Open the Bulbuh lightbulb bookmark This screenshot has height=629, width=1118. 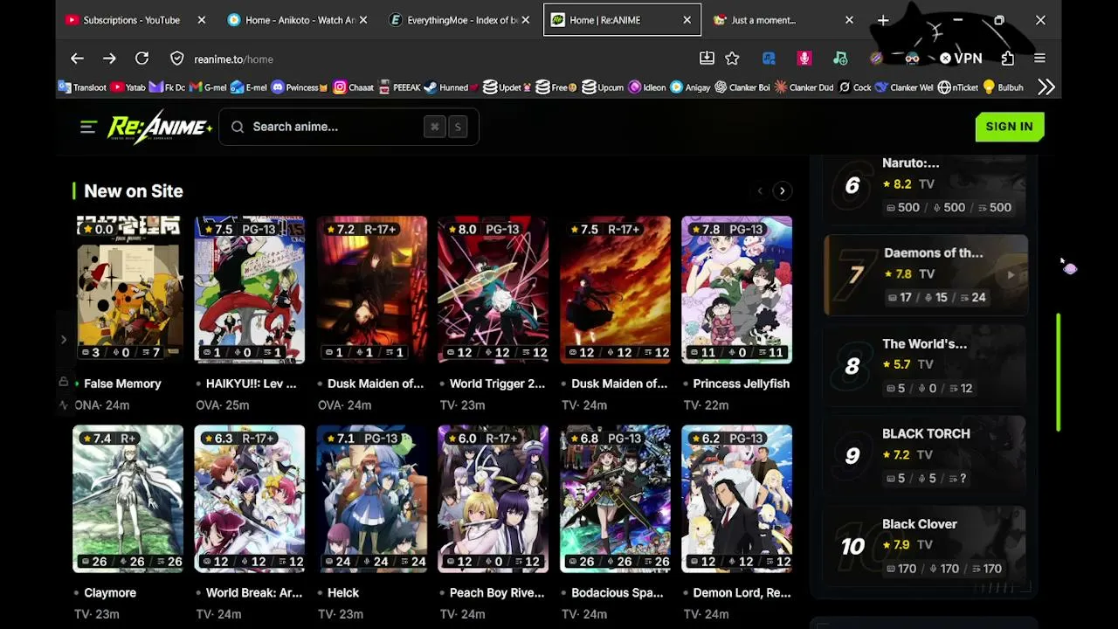1003,87
